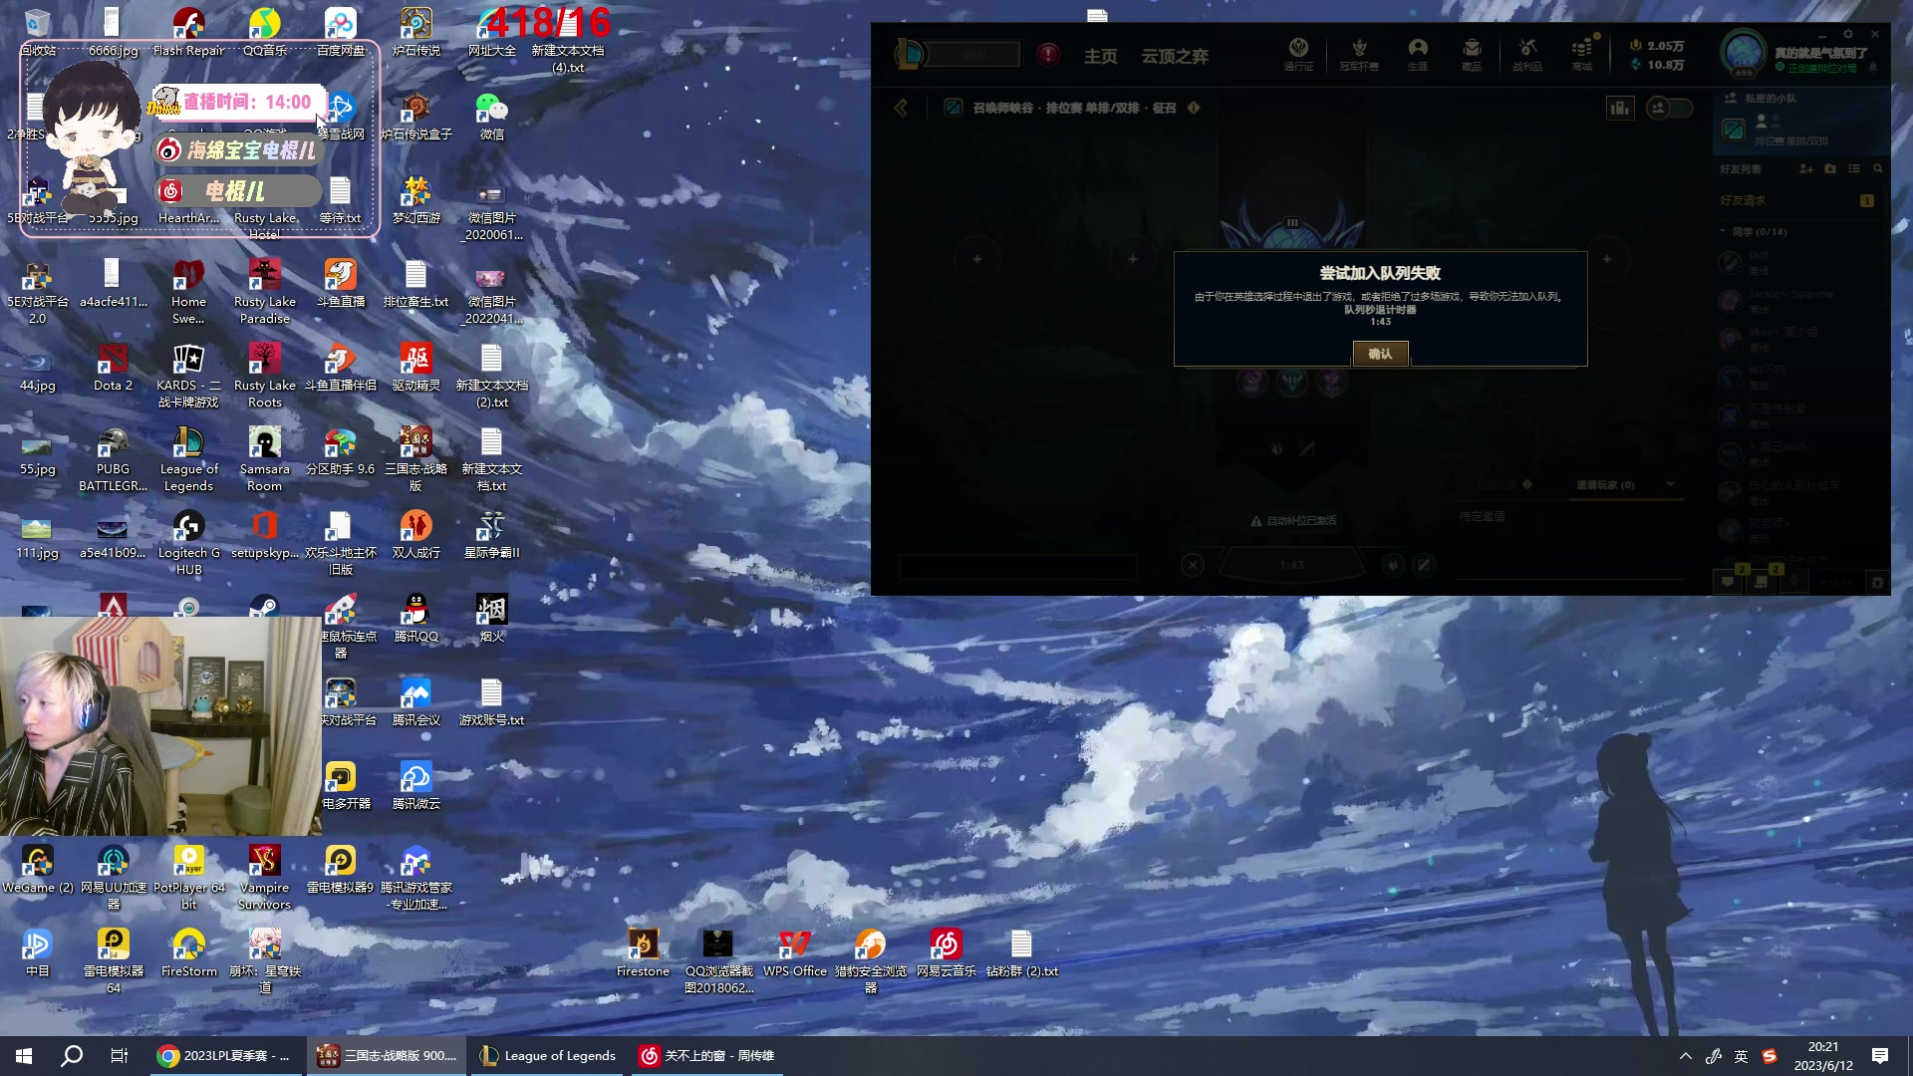Open the chat bubble icon at the client bottom

(1728, 582)
